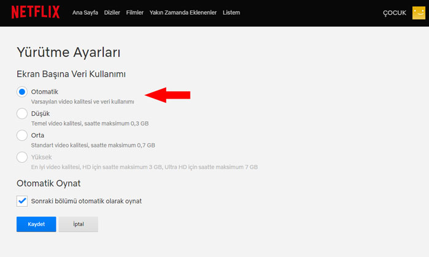The image size is (429, 257).
Task: Choose the Orta data usage radio
Action: 22,135
